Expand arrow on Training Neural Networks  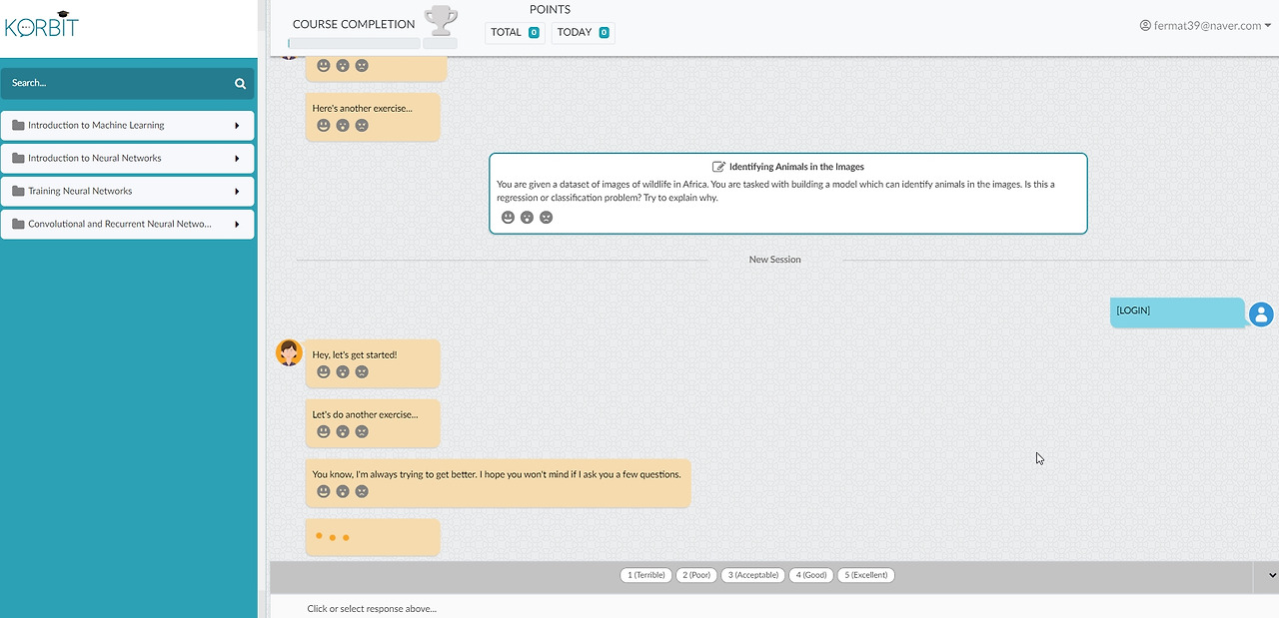[237, 192]
